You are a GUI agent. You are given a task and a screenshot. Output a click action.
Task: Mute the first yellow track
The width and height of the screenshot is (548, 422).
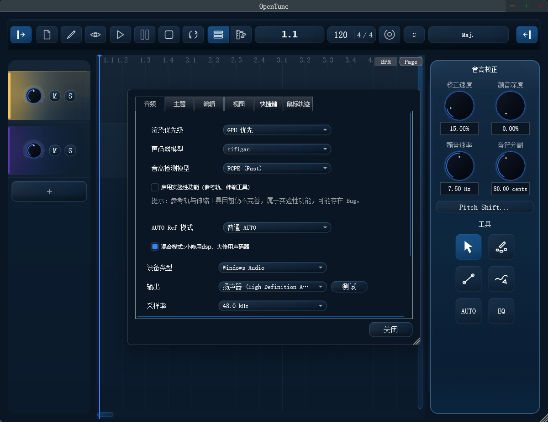pyautogui.click(x=55, y=96)
